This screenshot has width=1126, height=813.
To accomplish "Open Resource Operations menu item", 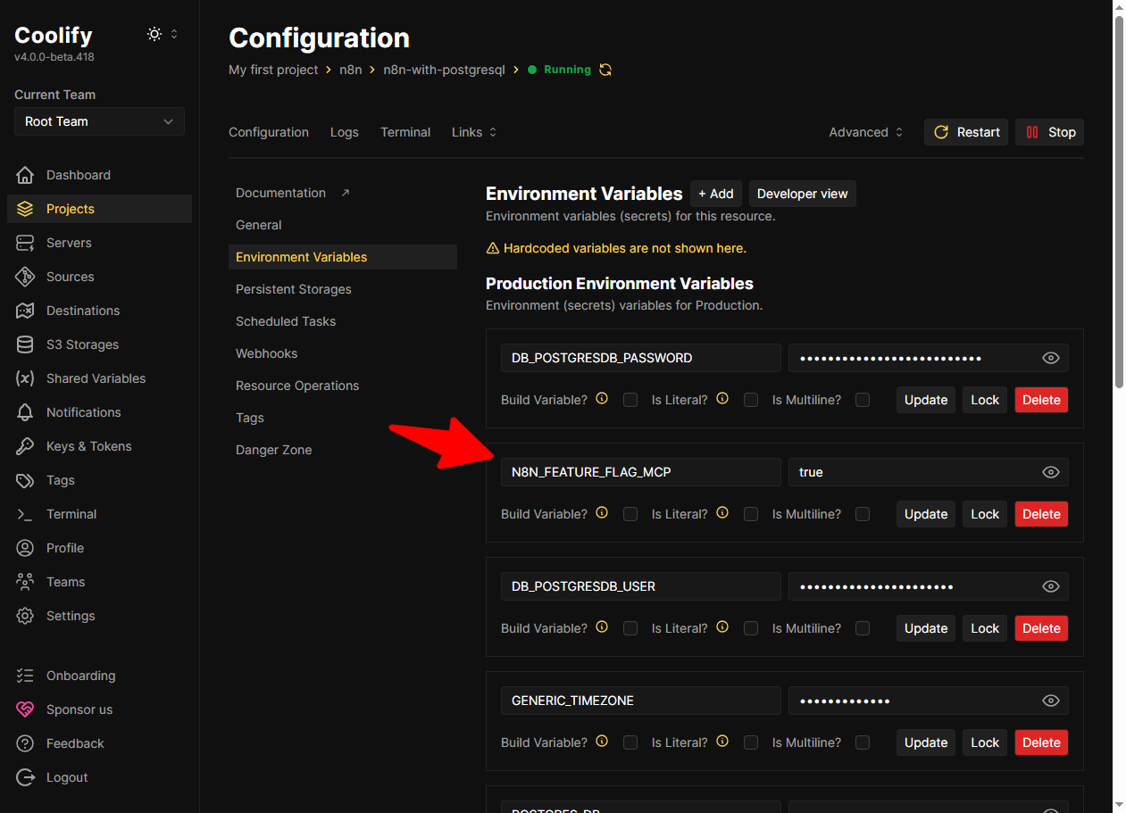I will pyautogui.click(x=343, y=386).
